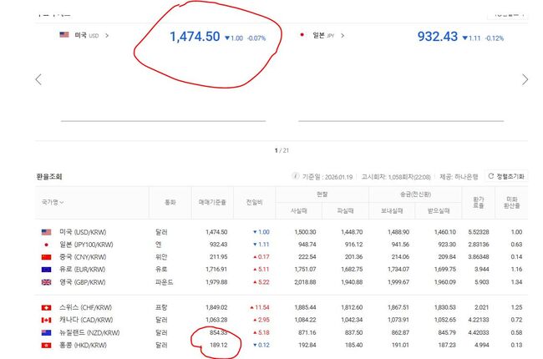Click the right carousel arrow
The height and width of the screenshot is (359, 543).
525,79
